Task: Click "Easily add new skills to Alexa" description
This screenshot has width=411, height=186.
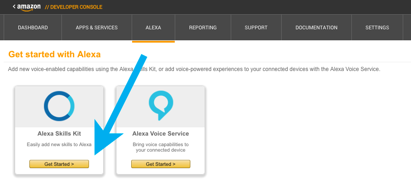Action: coord(59,145)
